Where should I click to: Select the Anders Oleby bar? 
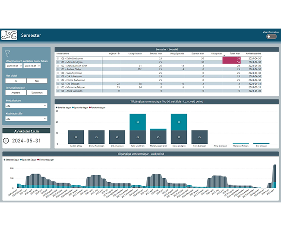click(76, 137)
